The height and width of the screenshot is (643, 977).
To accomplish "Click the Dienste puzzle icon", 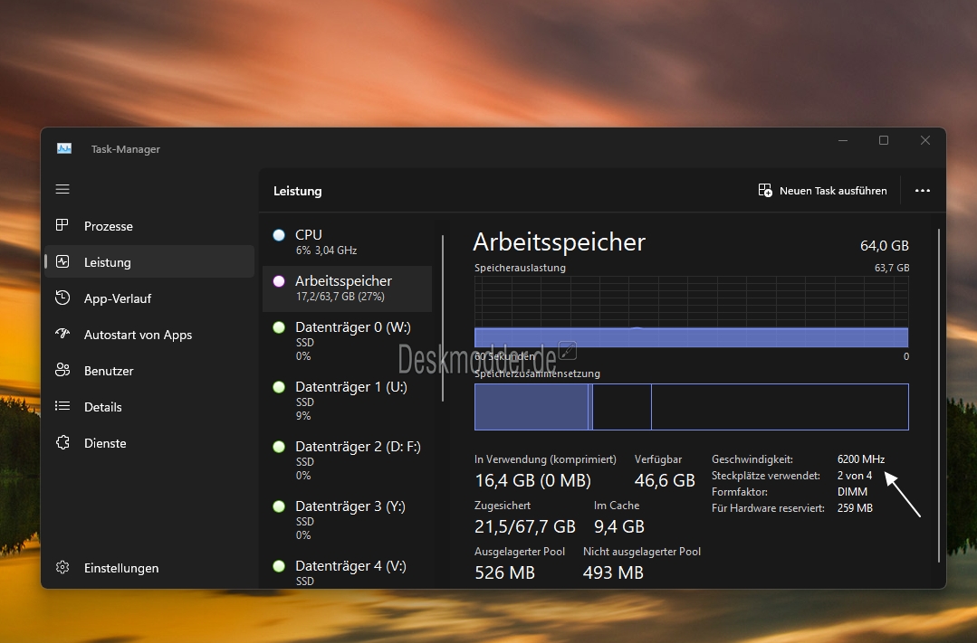I will tap(62, 442).
